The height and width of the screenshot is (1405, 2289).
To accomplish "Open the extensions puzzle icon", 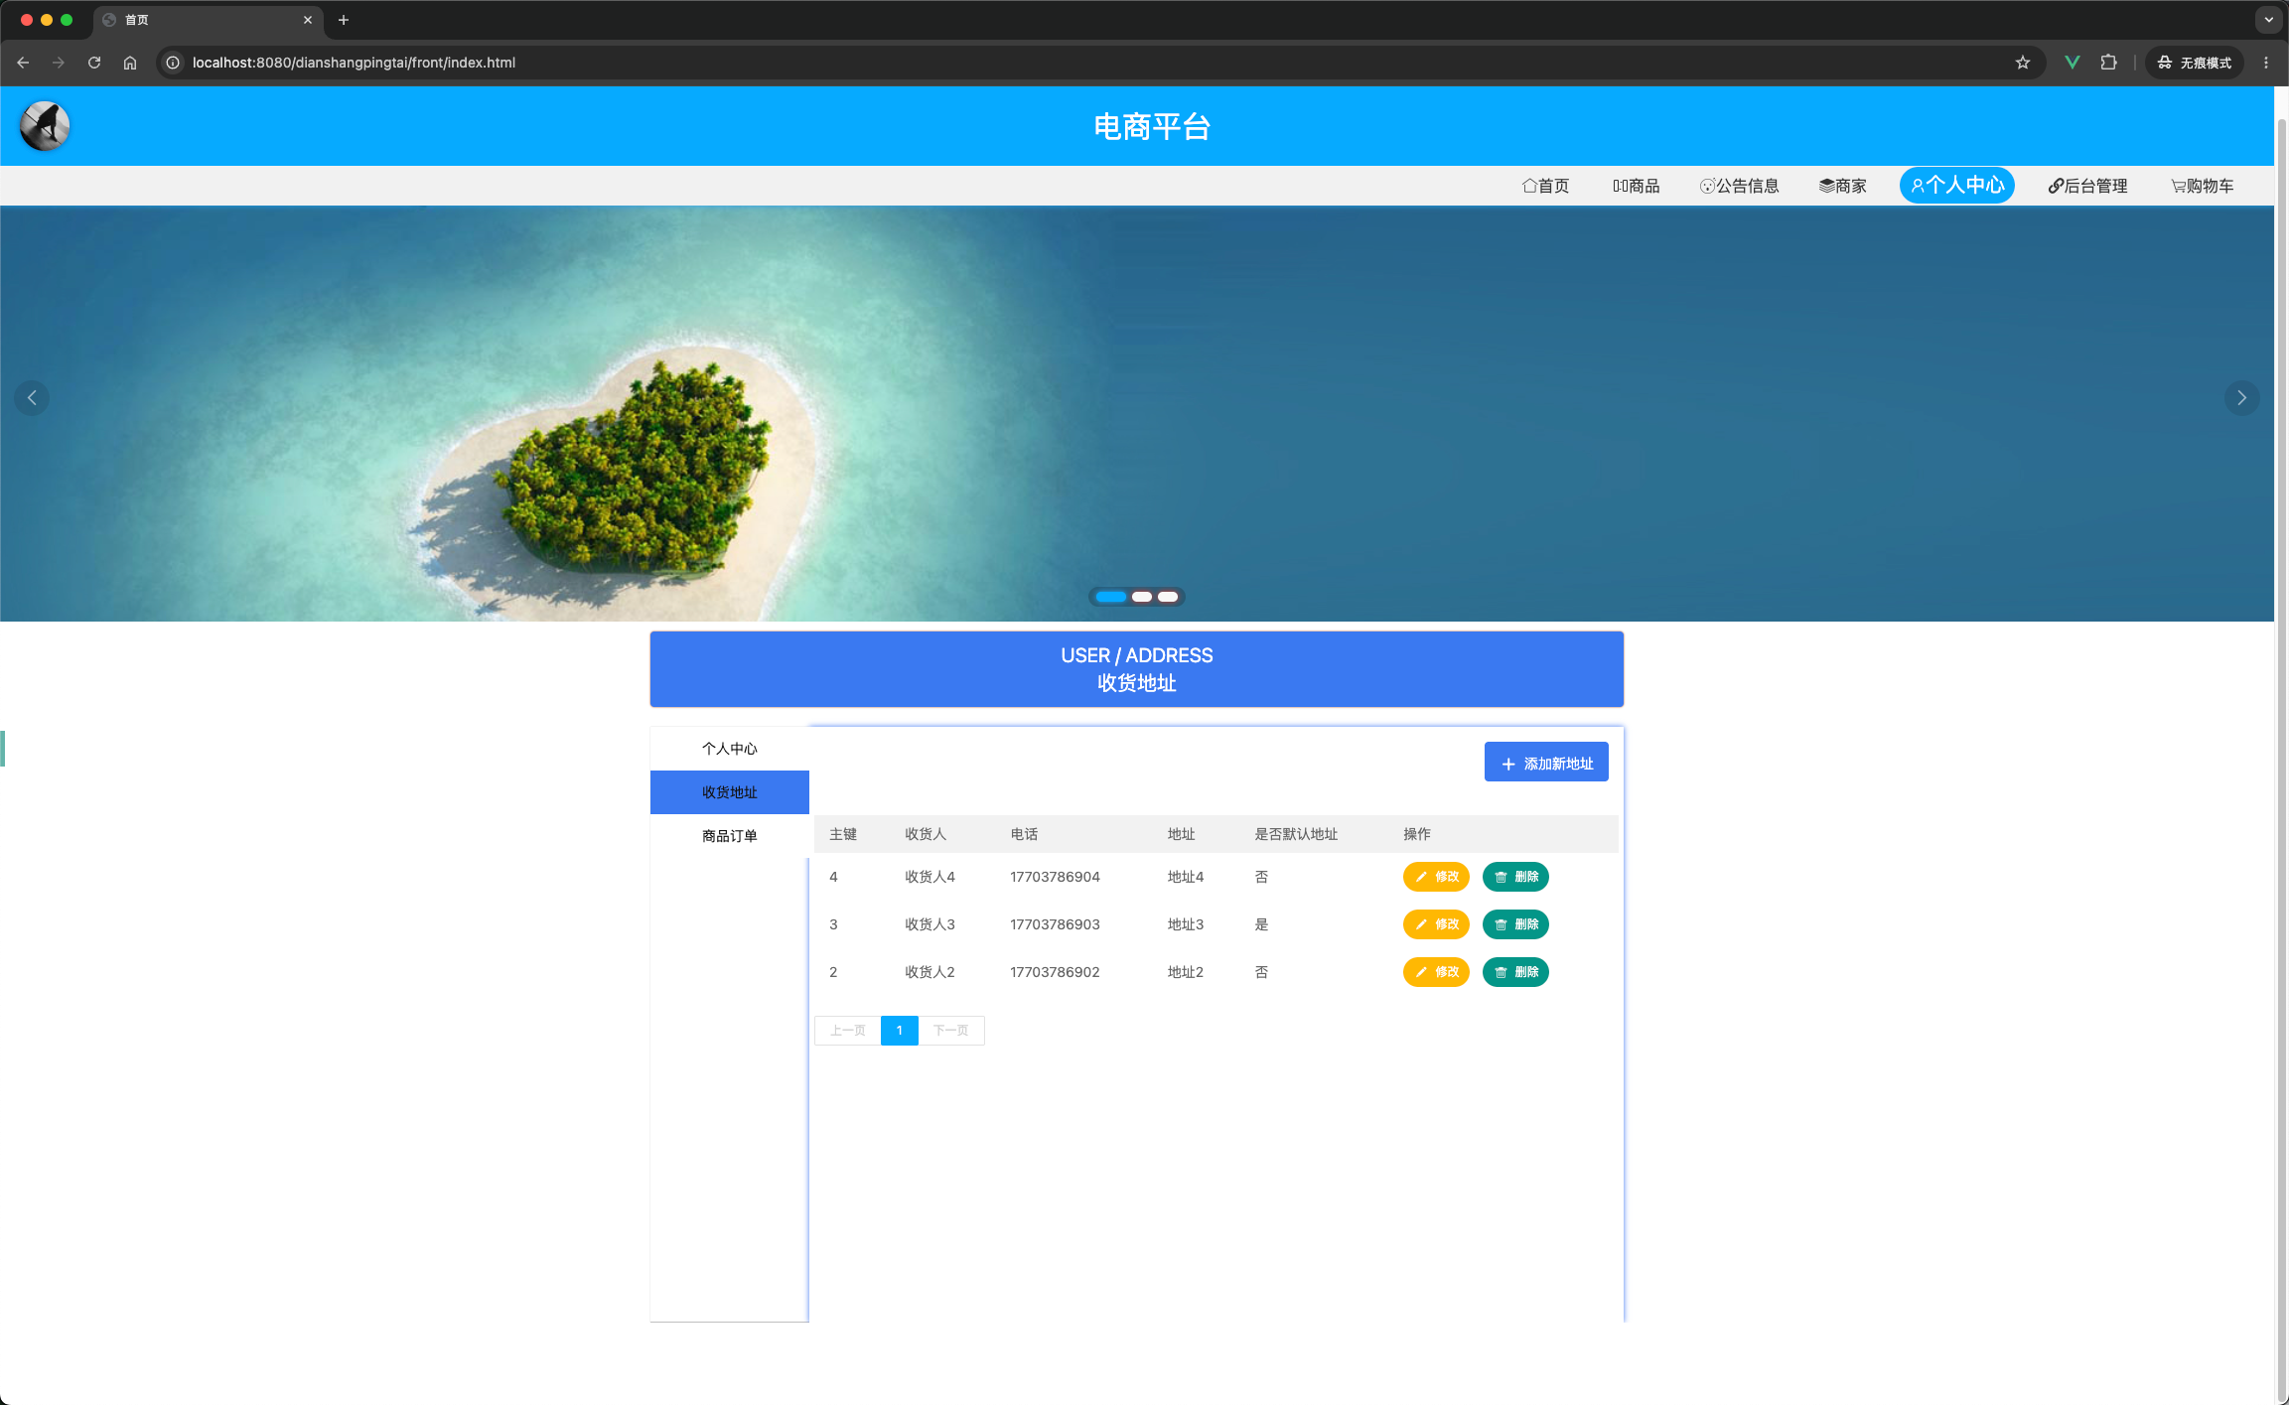I will click(x=2108, y=63).
